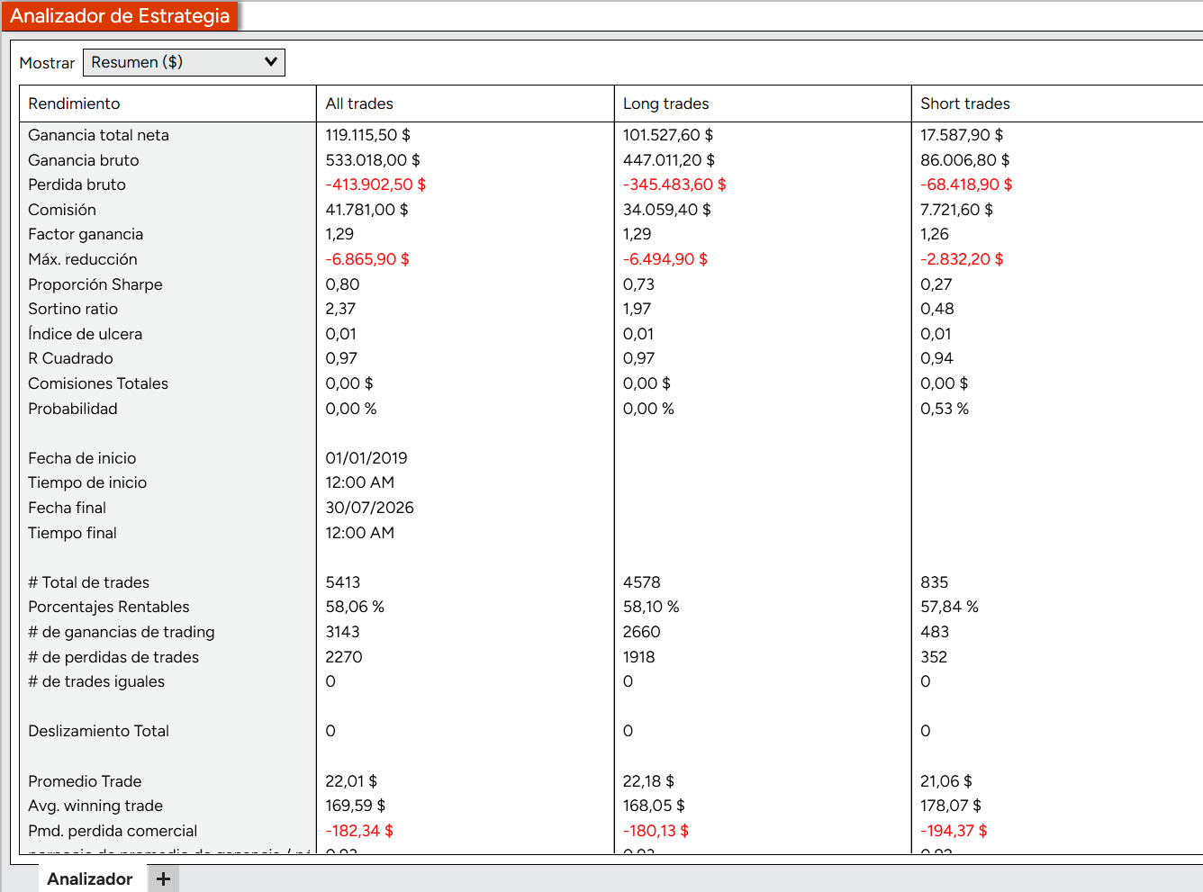
Task: Select the Ganancia bruto row label
Action: pyautogui.click(x=83, y=160)
